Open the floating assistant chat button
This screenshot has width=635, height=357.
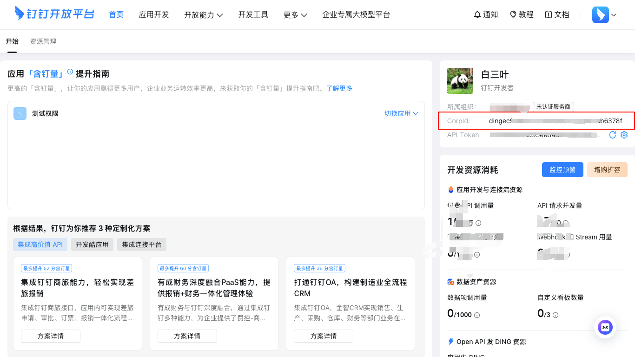click(605, 327)
